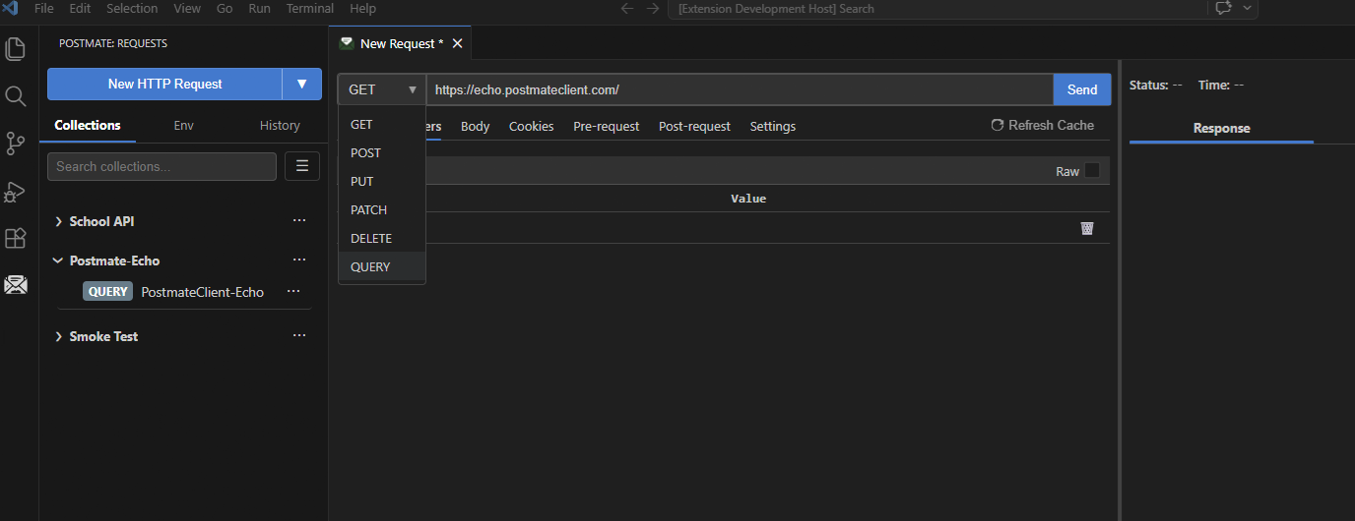Open the New HTTP Request dropdown arrow
This screenshot has width=1355, height=521.
coord(302,84)
